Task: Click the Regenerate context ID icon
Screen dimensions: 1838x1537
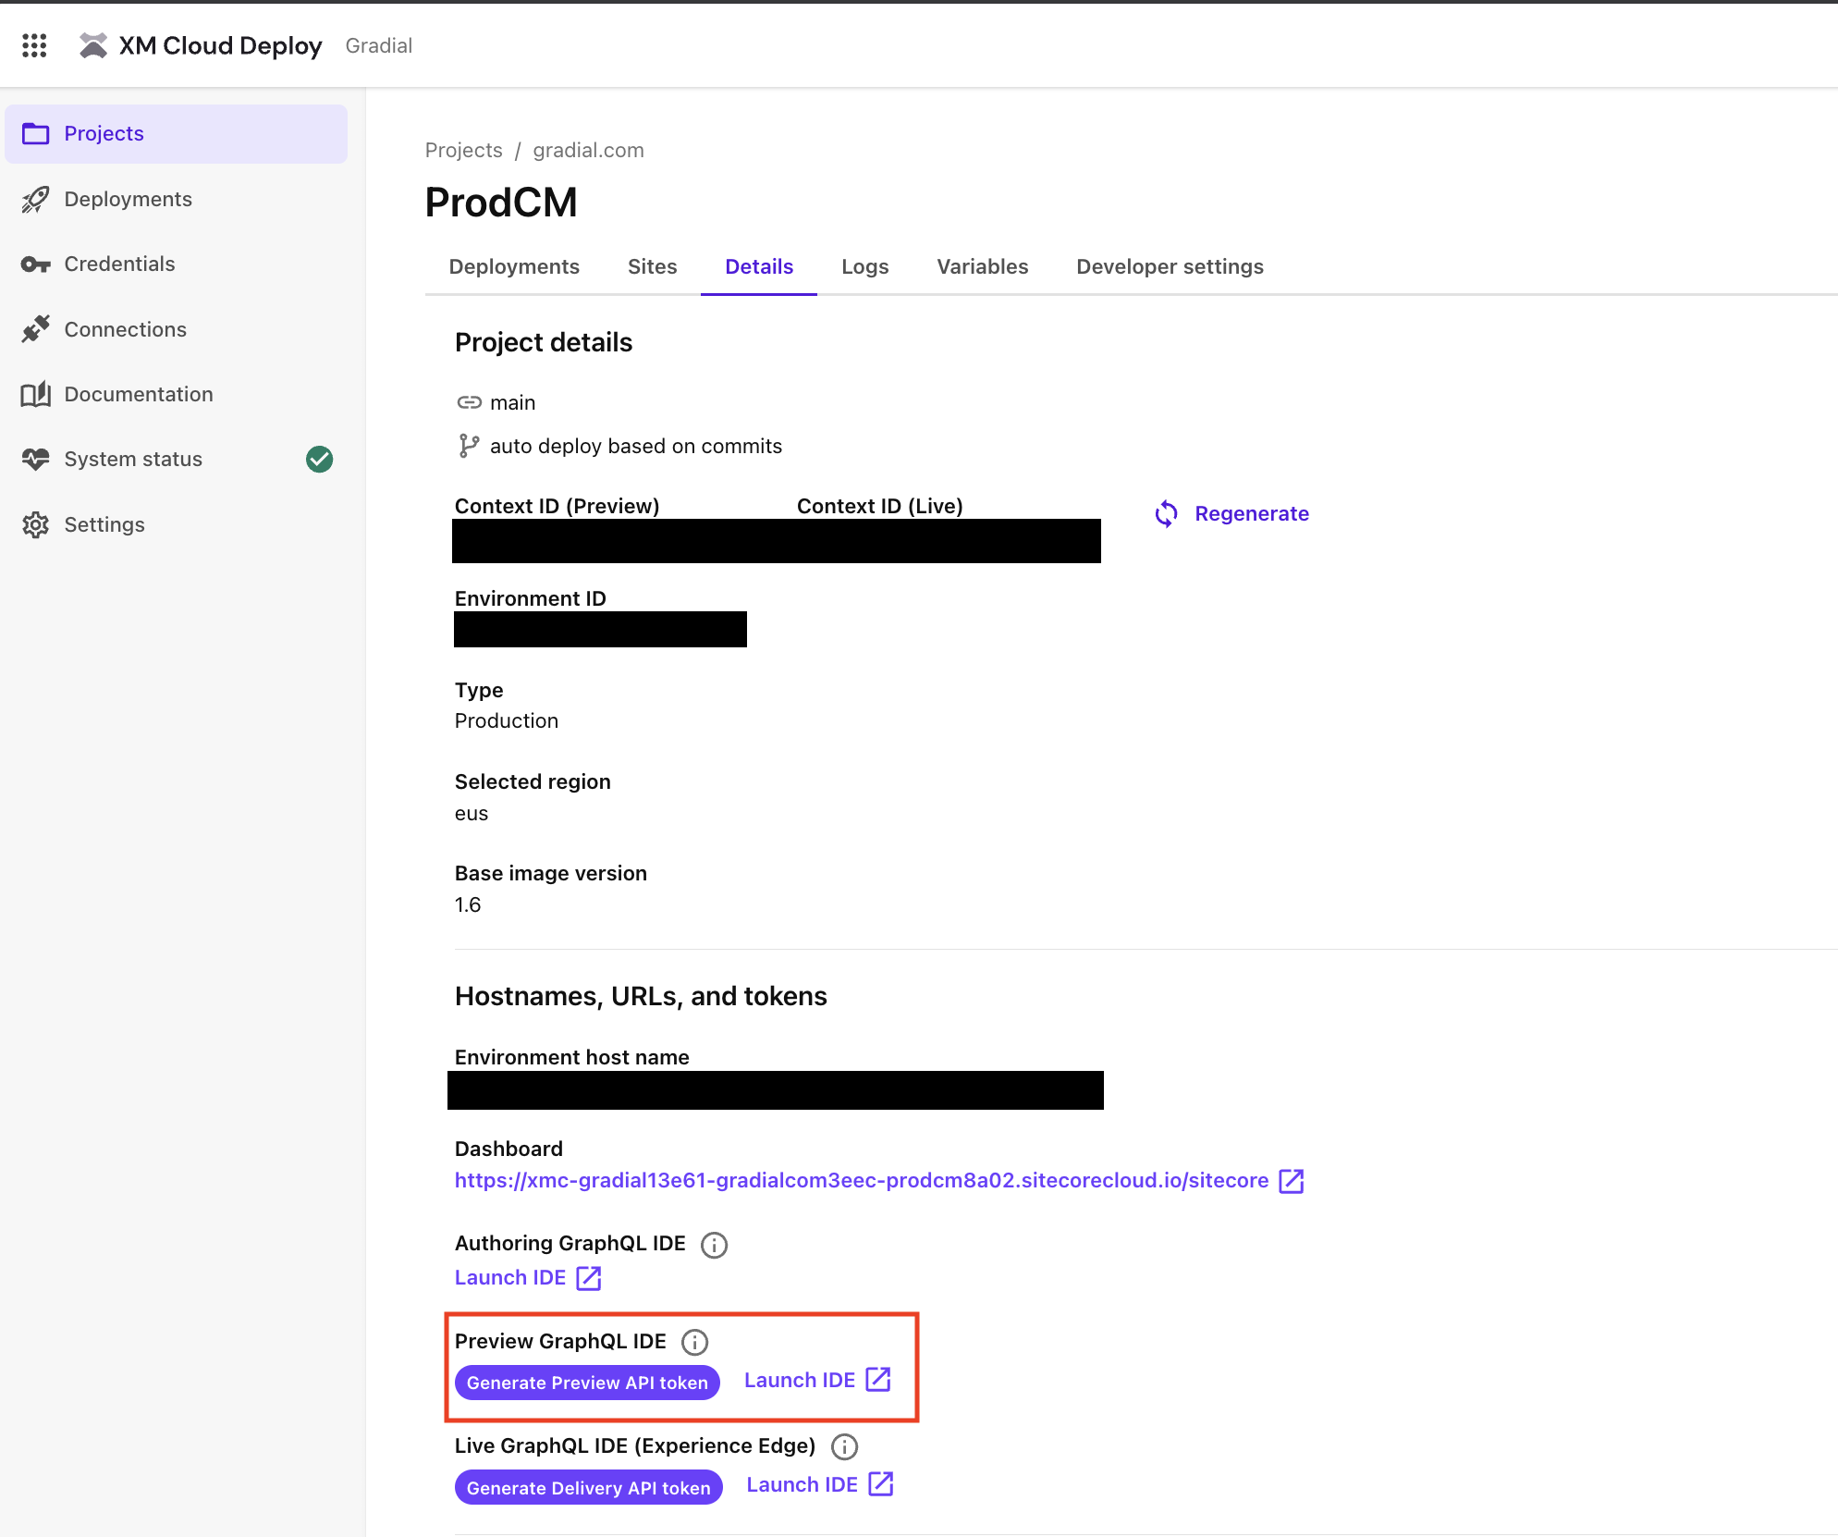Action: point(1166,514)
